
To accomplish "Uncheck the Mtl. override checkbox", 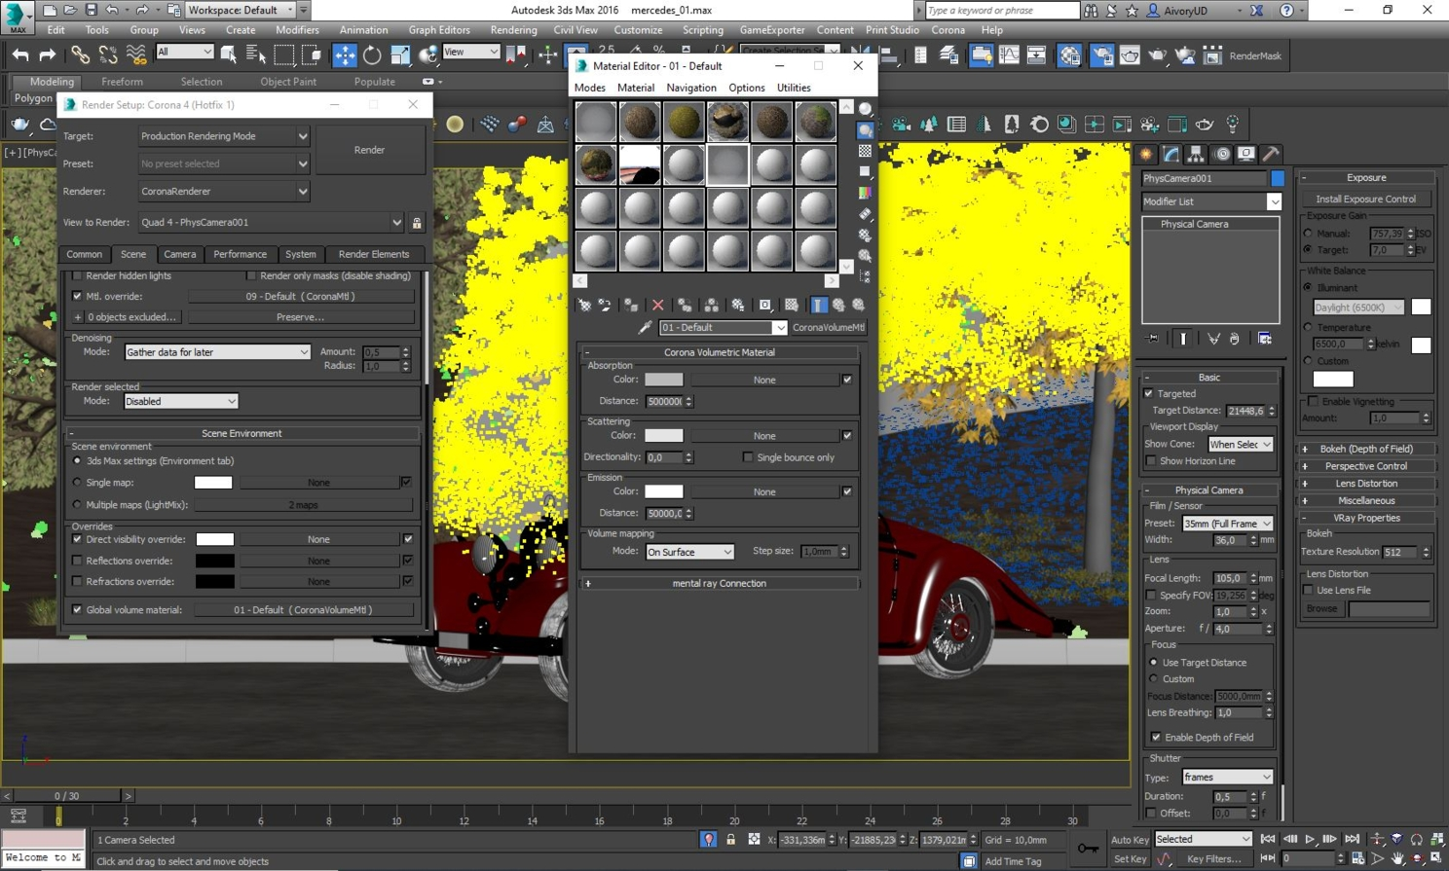I will click(77, 296).
